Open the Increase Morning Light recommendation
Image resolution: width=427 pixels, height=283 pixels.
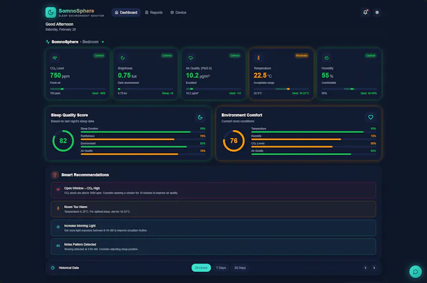(213, 228)
